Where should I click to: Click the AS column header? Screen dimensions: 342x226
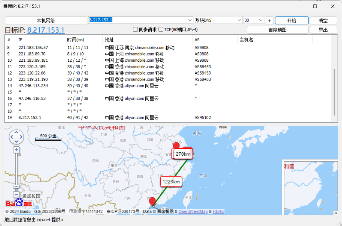click(x=215, y=40)
